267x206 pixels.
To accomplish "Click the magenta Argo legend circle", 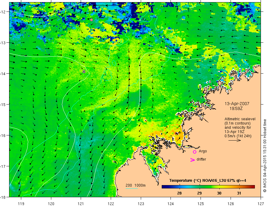I will pyautogui.click(x=194, y=152).
